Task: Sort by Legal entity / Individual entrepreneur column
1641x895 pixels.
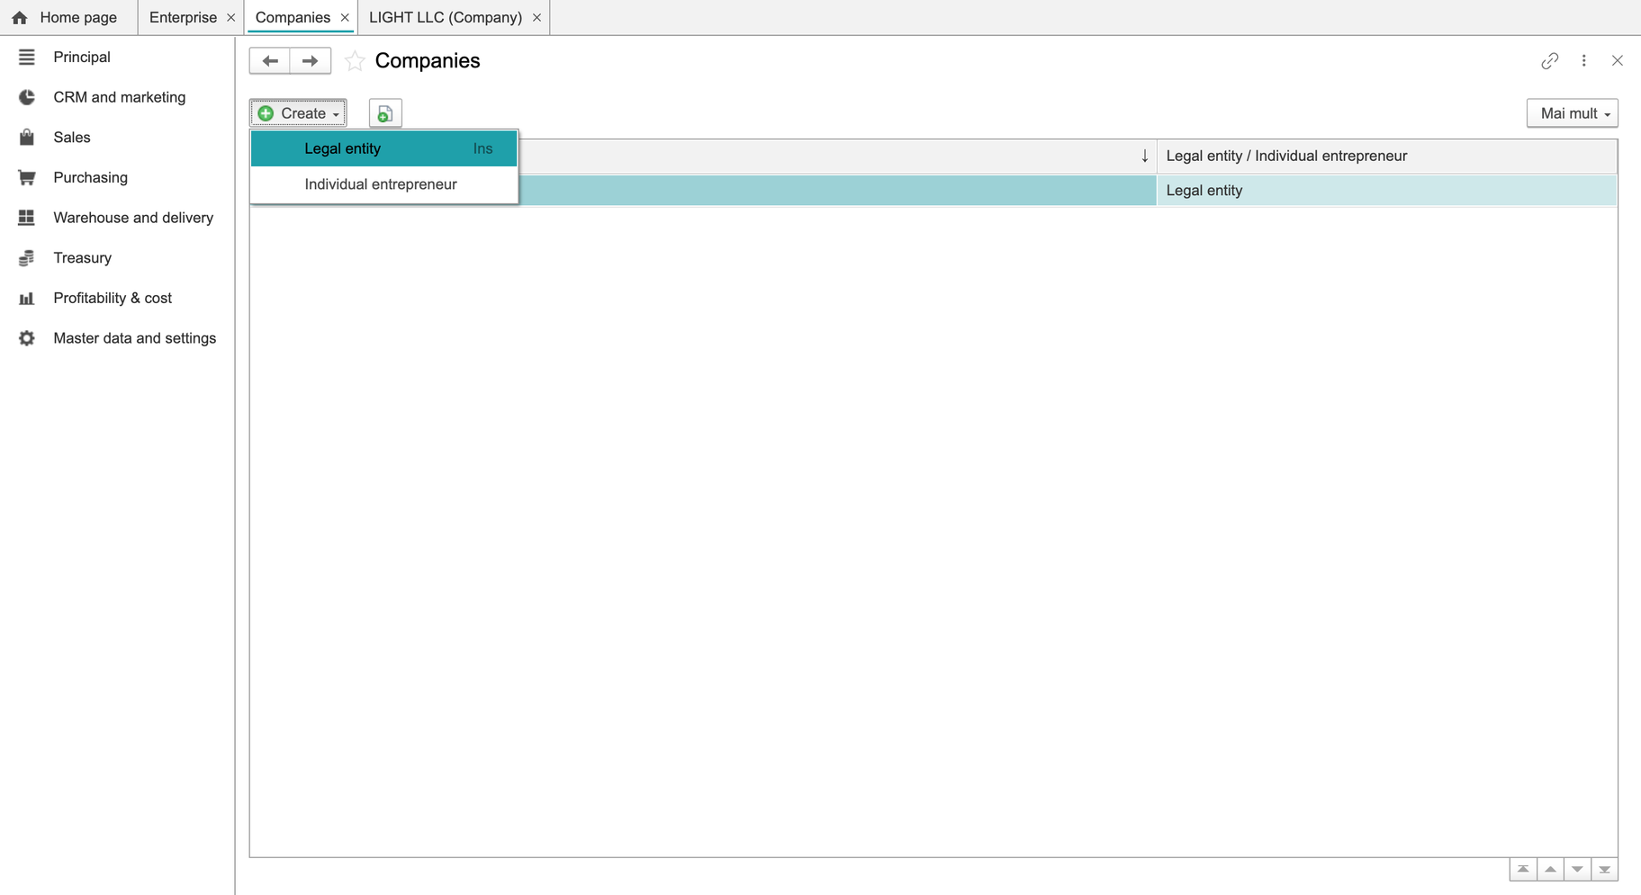Action: 1386,156
